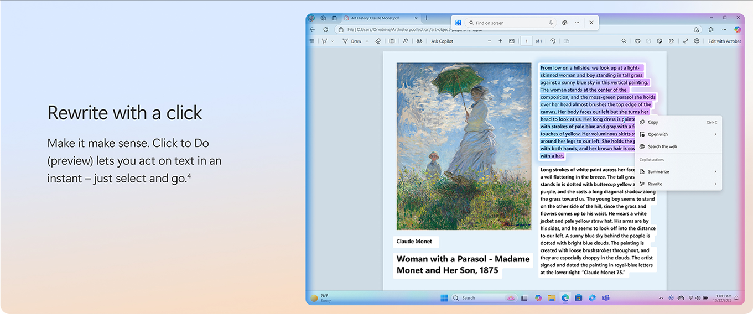Rotate the PDF page

click(553, 41)
